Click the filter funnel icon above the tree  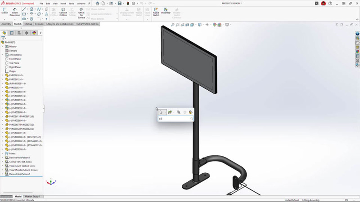[x=4, y=38]
